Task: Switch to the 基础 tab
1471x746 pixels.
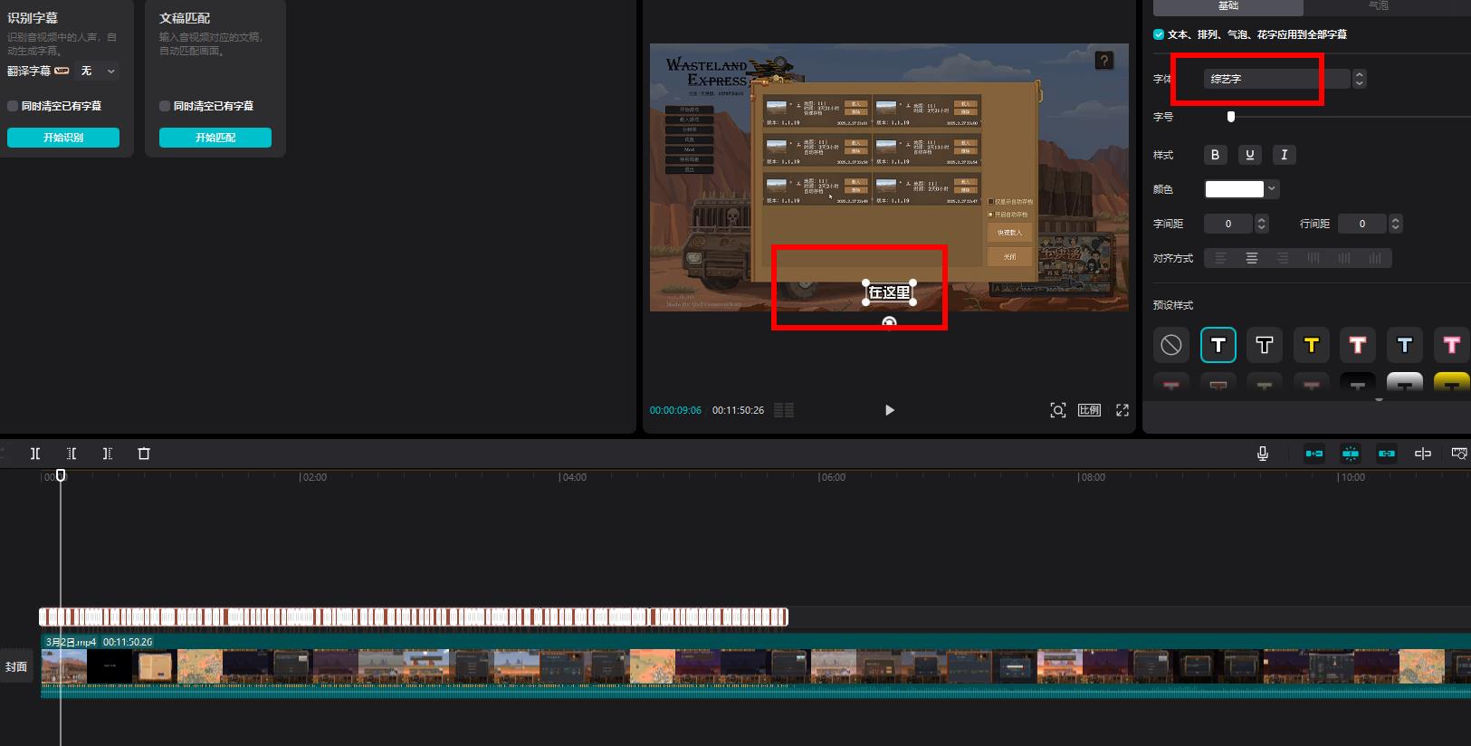Action: (x=1227, y=6)
